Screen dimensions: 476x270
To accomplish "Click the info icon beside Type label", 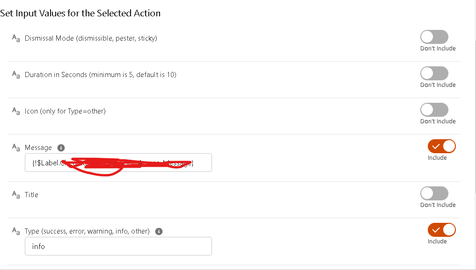I will (159, 232).
